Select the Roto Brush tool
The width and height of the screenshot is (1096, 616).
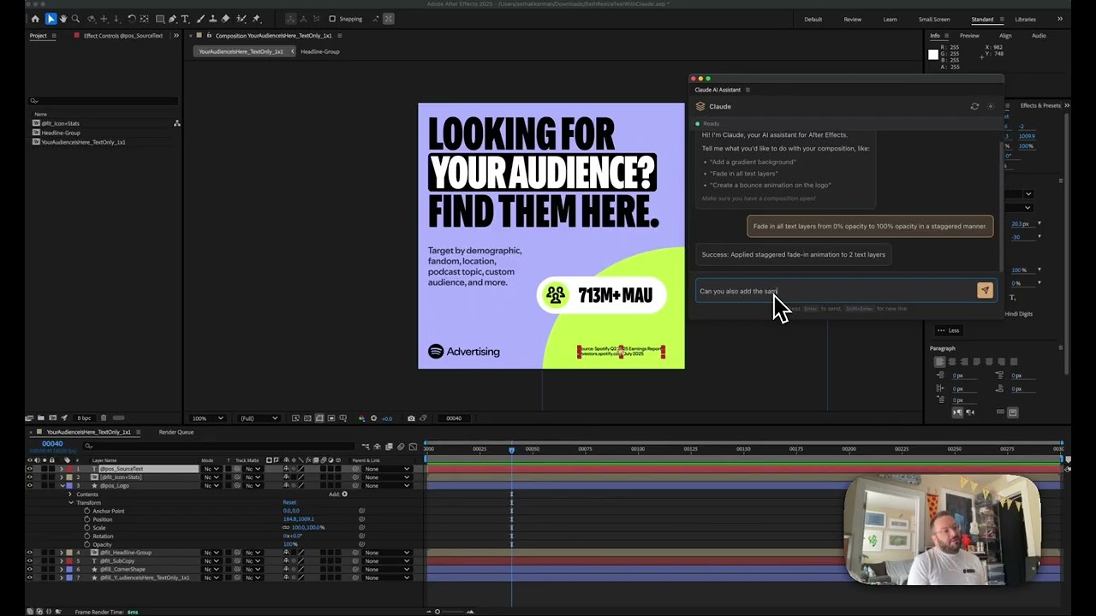tap(241, 19)
